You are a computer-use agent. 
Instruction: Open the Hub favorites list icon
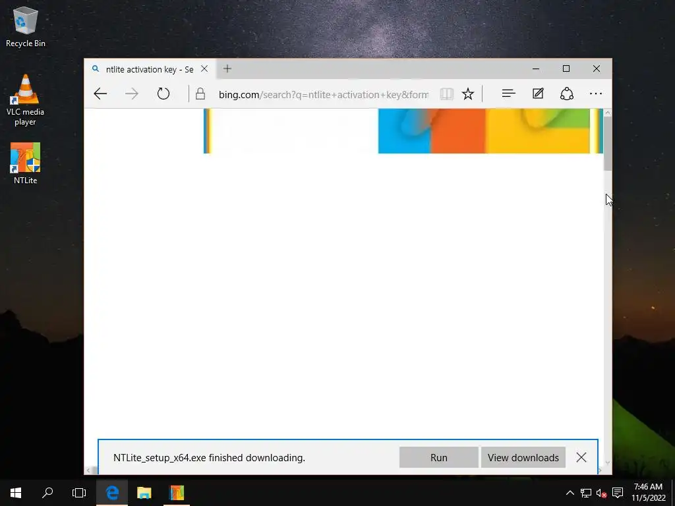point(508,94)
